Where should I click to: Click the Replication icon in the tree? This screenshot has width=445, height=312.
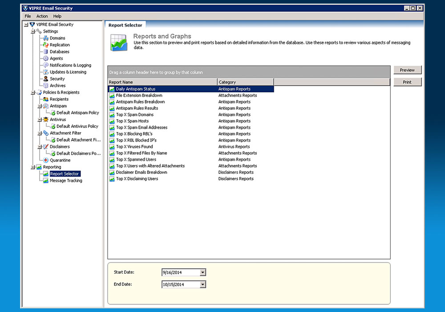point(46,45)
